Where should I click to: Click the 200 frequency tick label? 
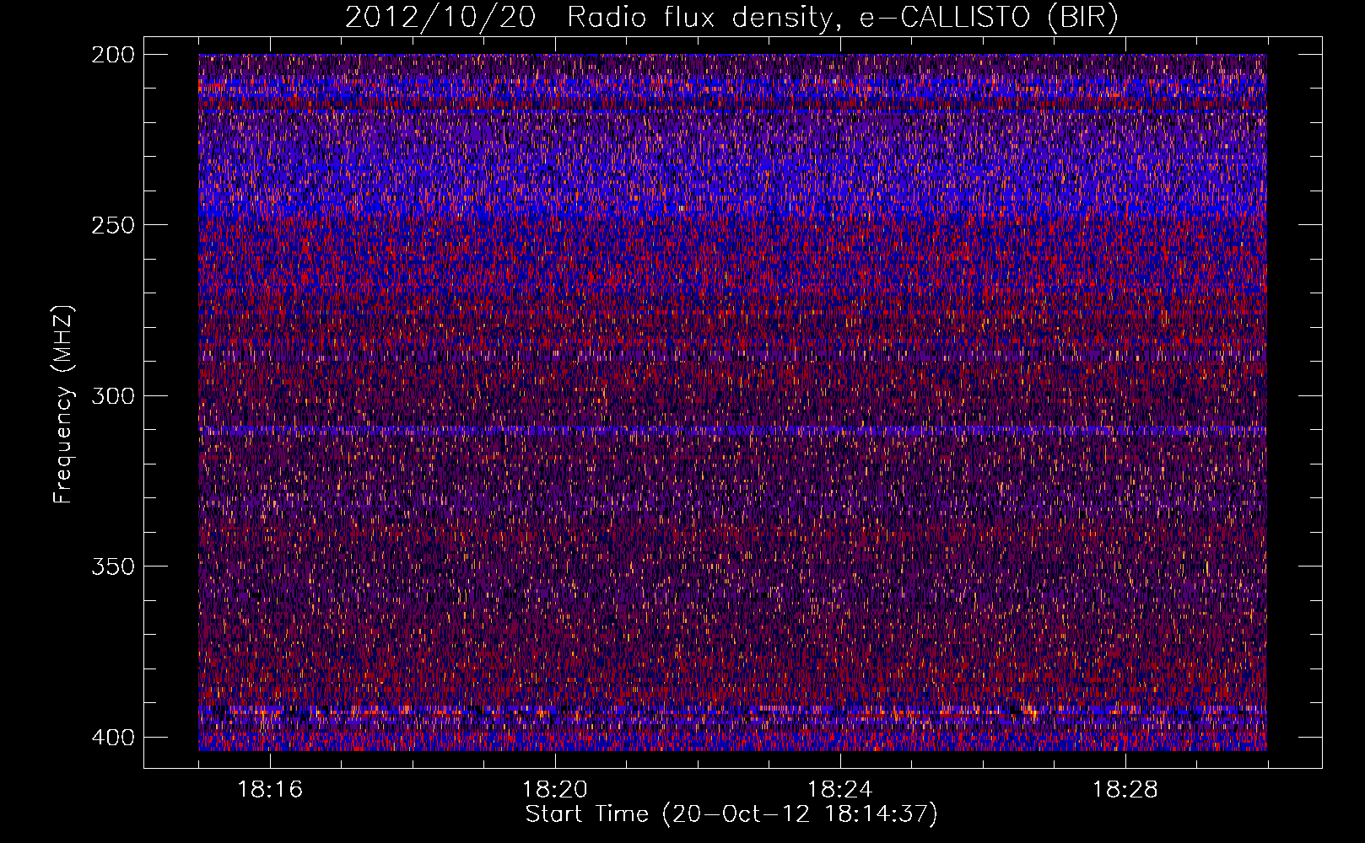point(112,55)
